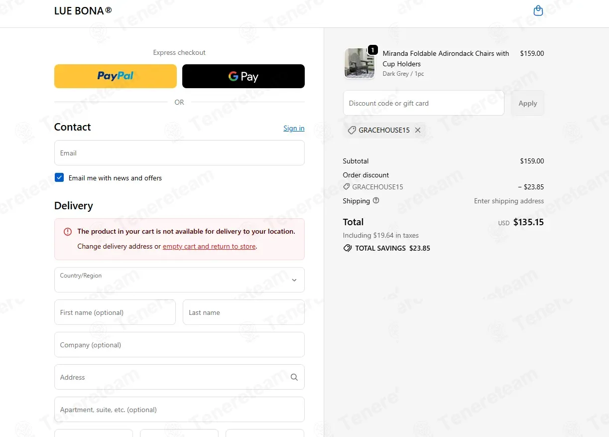Screen dimensions: 609x437
Task: Click the Express checkout heading
Action: click(x=179, y=52)
